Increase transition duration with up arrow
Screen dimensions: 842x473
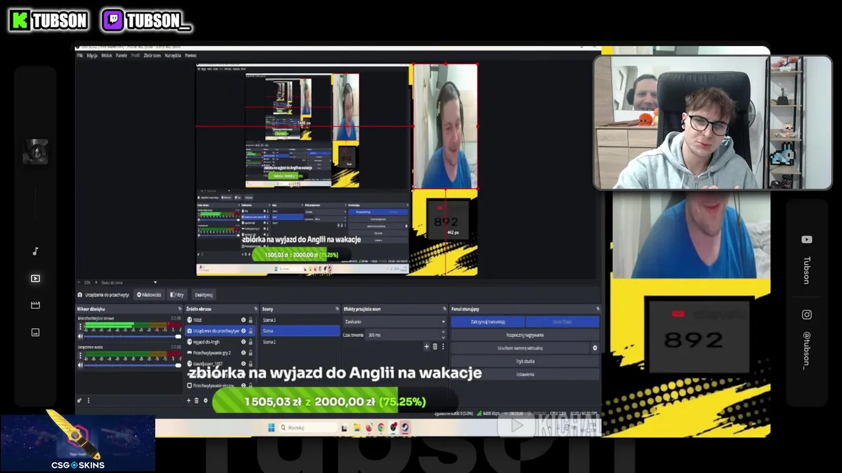pos(443,332)
